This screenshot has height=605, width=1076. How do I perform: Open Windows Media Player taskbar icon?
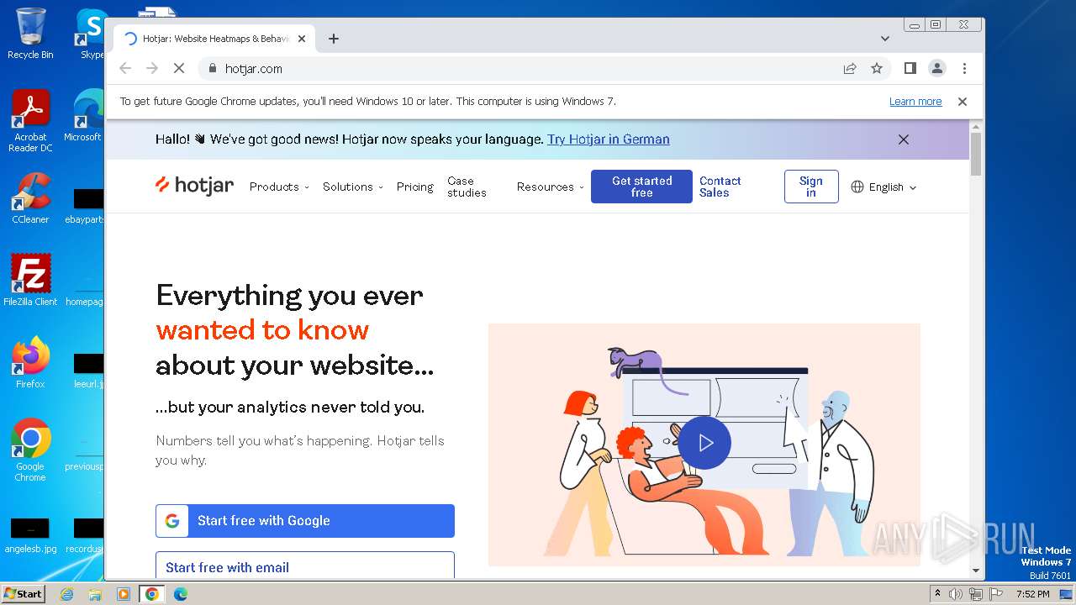(124, 594)
